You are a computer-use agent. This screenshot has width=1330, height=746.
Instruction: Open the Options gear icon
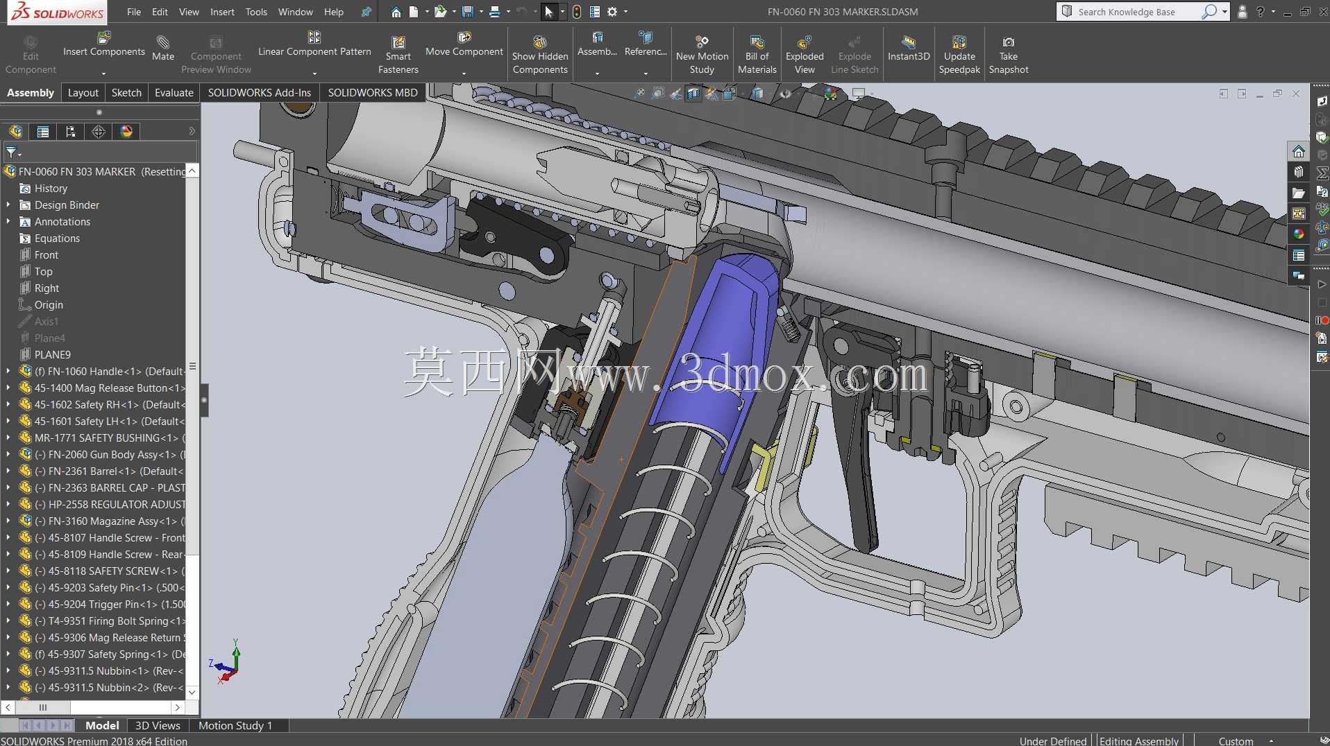(x=612, y=12)
